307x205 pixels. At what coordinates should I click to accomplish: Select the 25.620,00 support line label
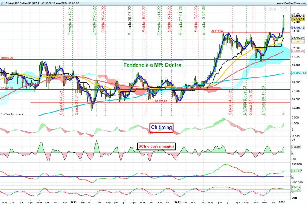(161, 101)
